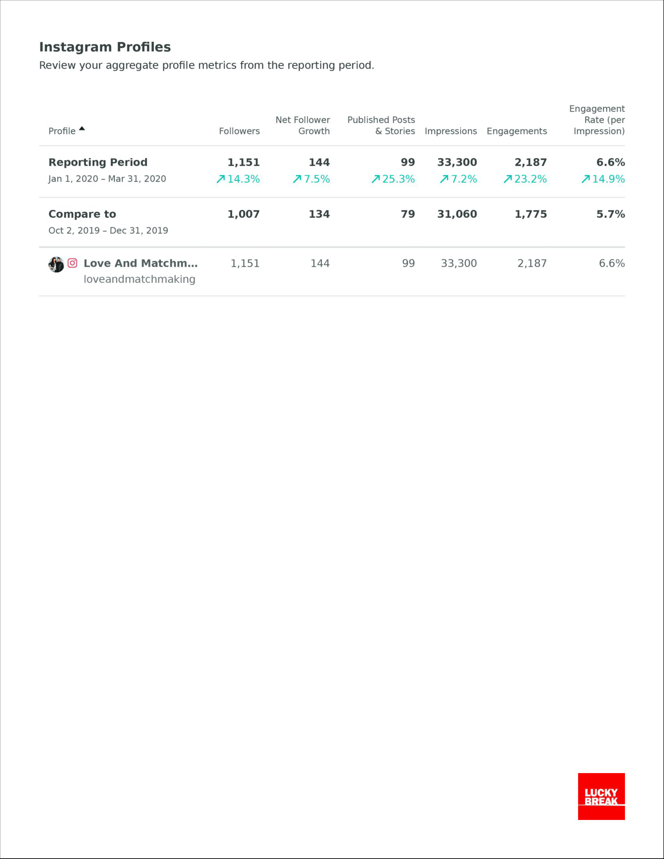Click the 25.3% posts change

tap(398, 179)
